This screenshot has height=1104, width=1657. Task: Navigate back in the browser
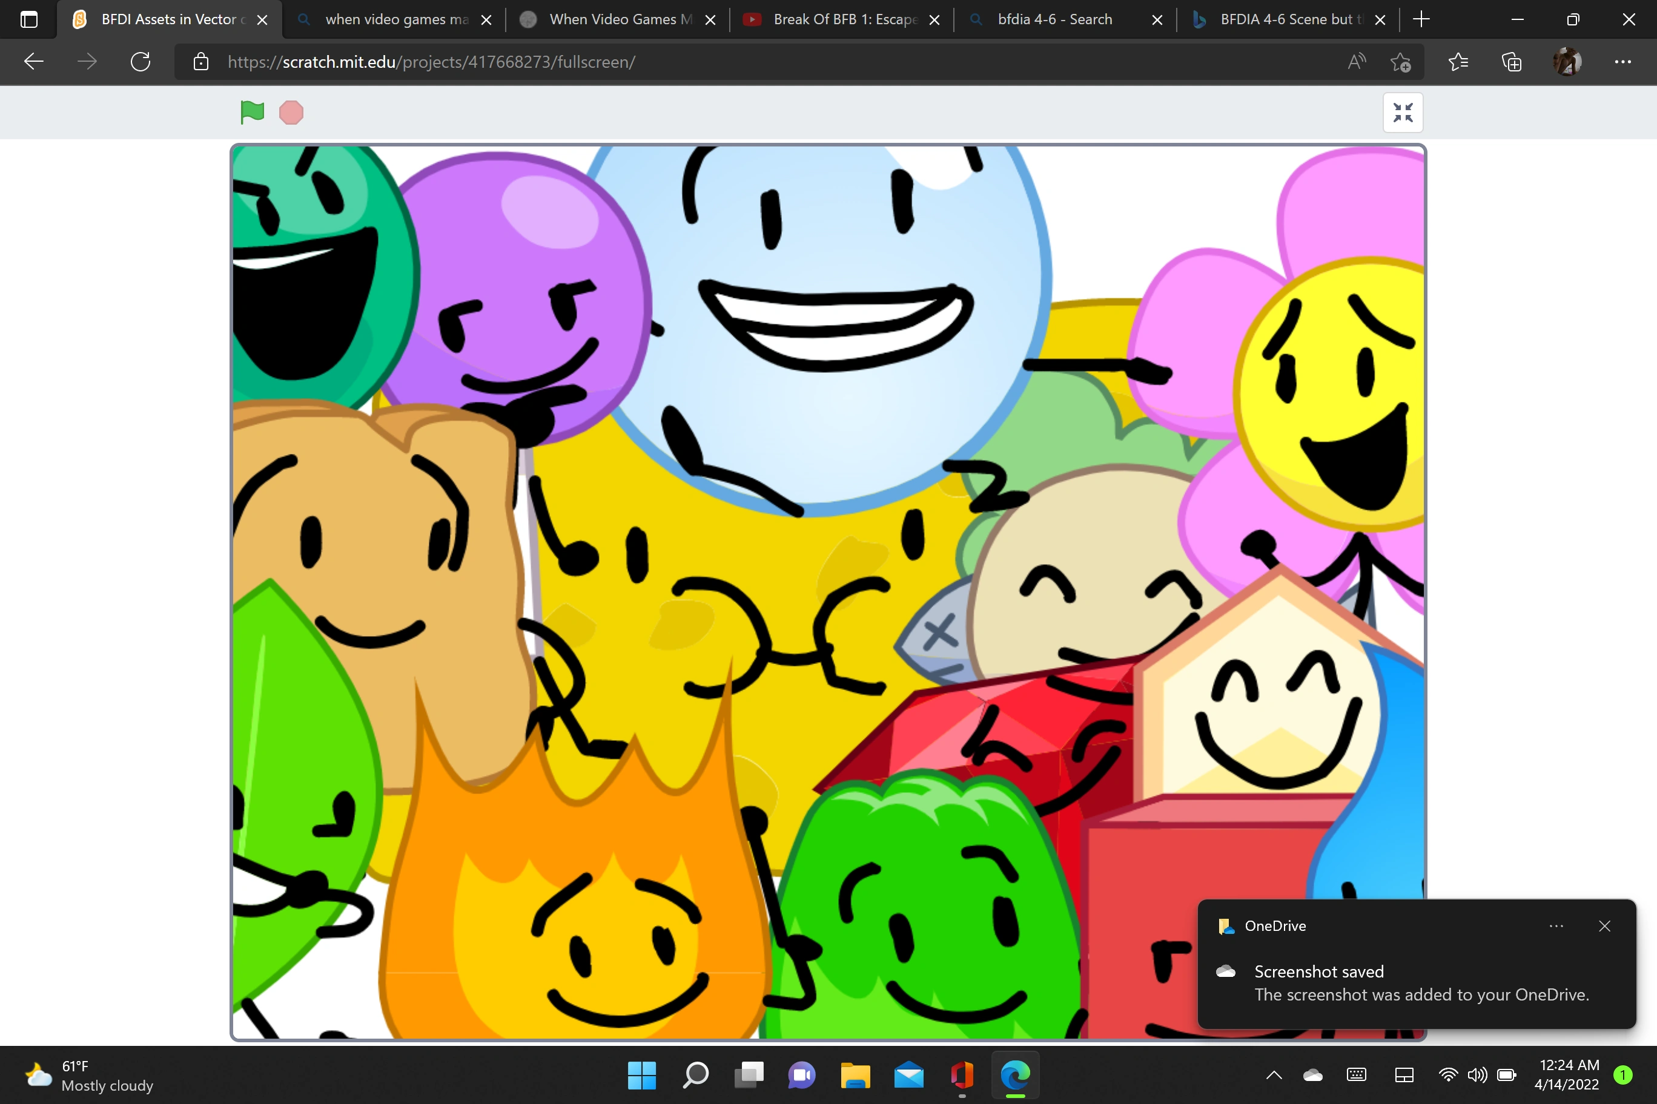pos(33,61)
